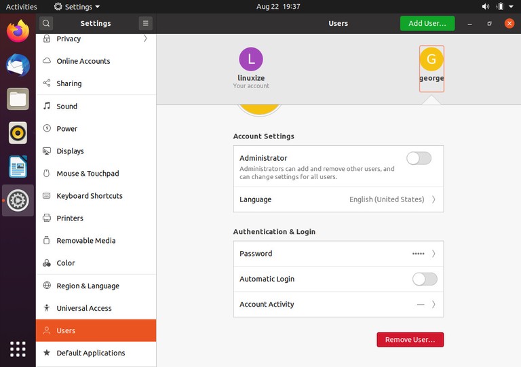Select the Universal Access panel
The image size is (521, 367).
click(96, 308)
